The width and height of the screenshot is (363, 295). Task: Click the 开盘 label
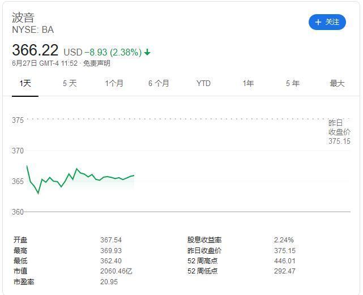[20, 240]
